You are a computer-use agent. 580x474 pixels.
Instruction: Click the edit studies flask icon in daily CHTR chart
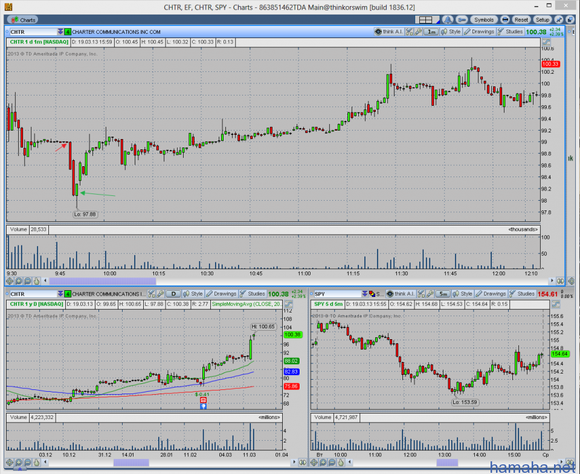pyautogui.click(x=151, y=294)
